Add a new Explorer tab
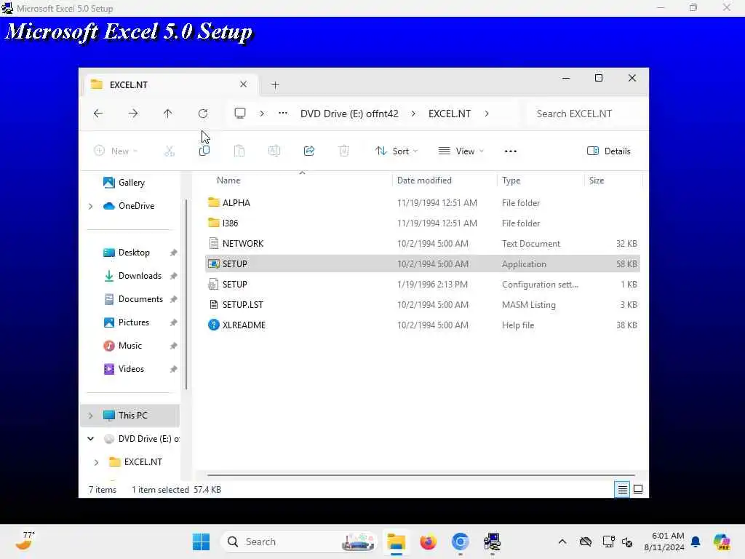Viewport: 745px width, 559px height. pos(275,85)
